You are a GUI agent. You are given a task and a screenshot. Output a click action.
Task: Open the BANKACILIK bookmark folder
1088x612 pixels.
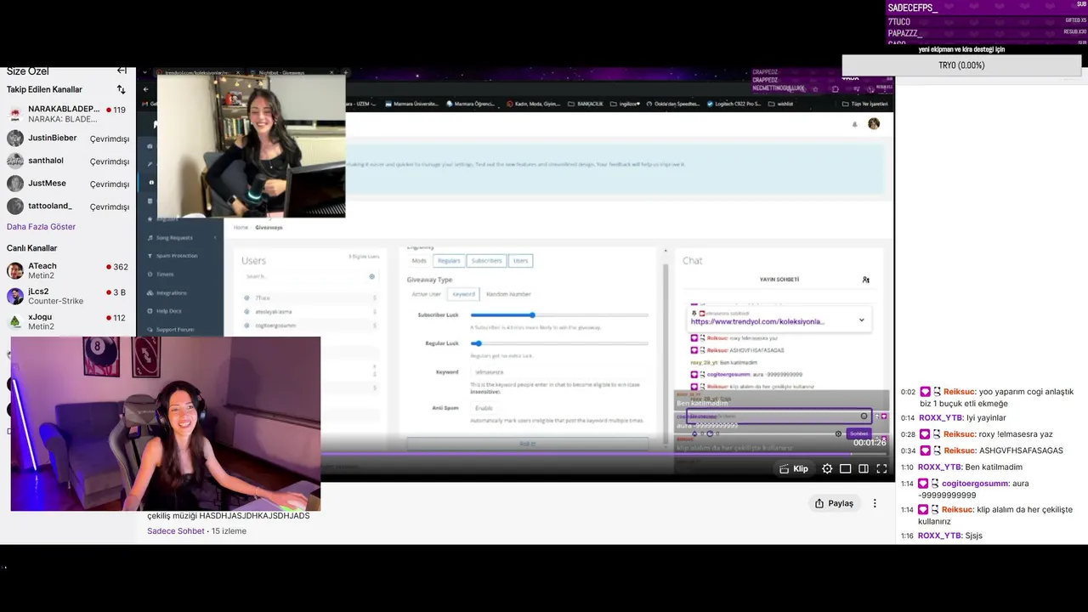585,104
